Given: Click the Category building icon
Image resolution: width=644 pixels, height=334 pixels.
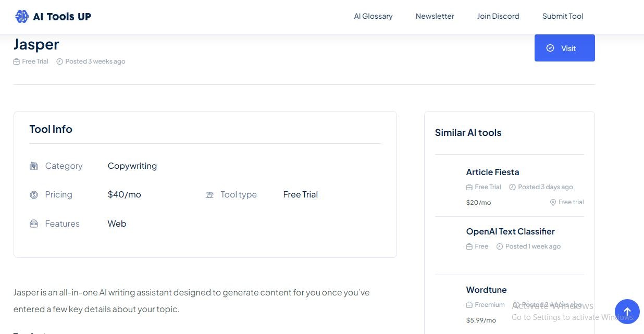Looking at the screenshot, I should pyautogui.click(x=34, y=166).
